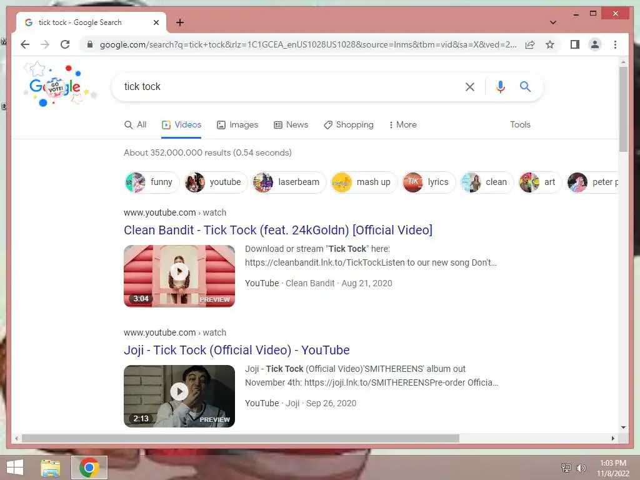Close the tick tock Google Search tab
This screenshot has width=640, height=480.
tap(156, 22)
